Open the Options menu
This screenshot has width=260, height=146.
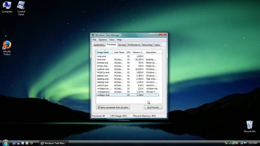[103, 40]
